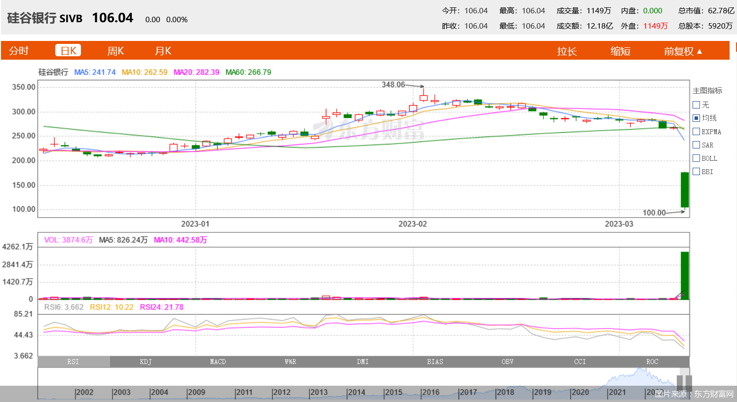Image resolution: width=737 pixels, height=402 pixels.
Task: Click the 2018 year on timeline
Action: coord(505,392)
